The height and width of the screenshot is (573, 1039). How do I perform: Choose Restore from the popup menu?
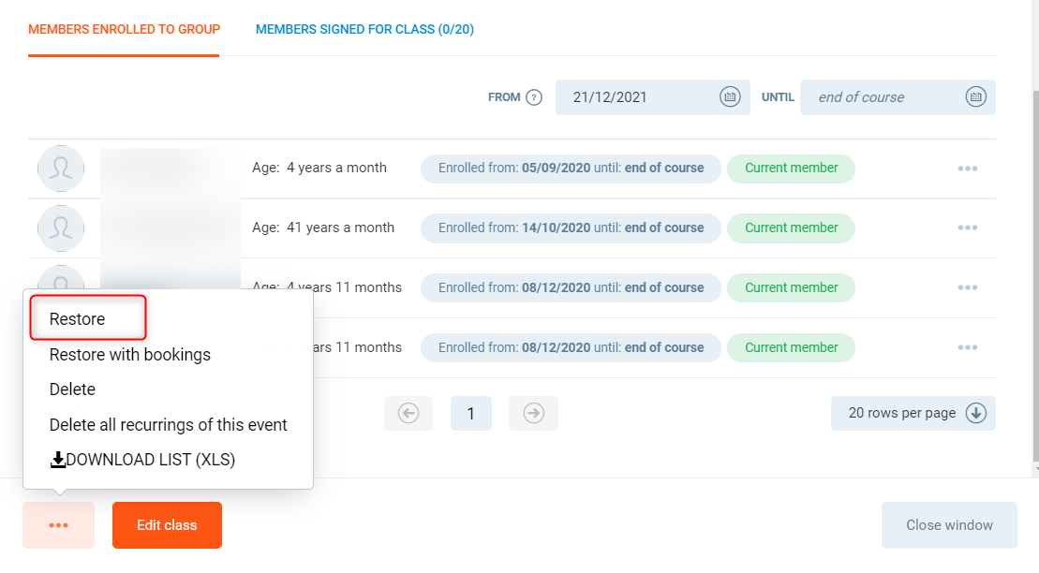pyautogui.click(x=78, y=319)
